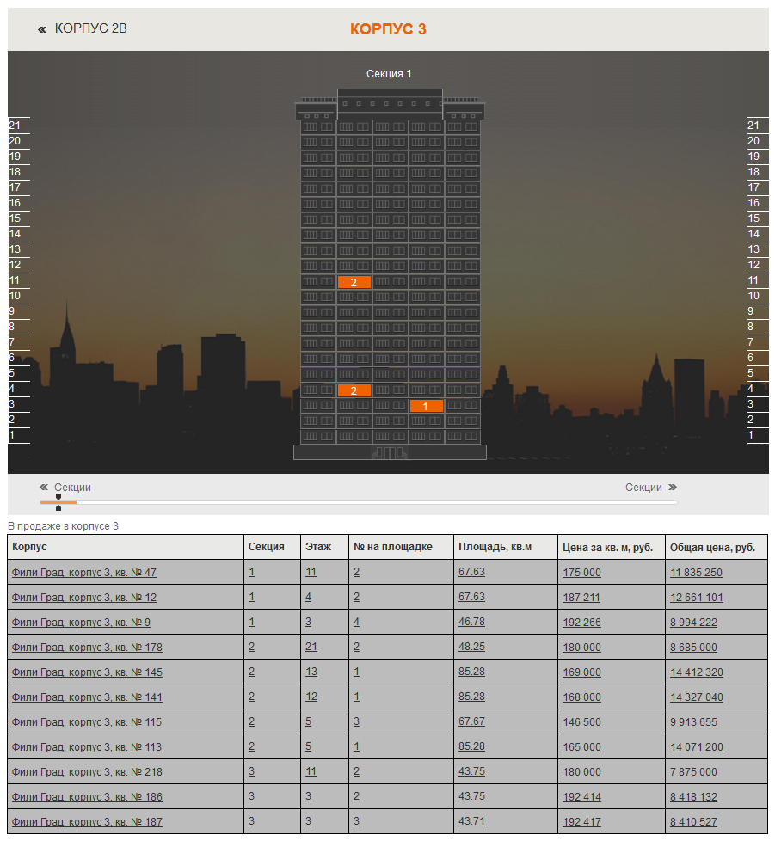
Task: Click the section slider track middle
Action: click(359, 502)
